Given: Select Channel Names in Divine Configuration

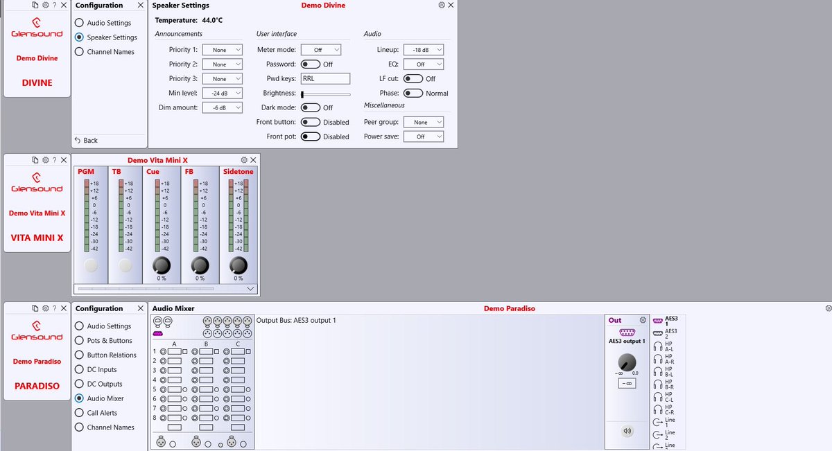Looking at the screenshot, I should pyautogui.click(x=105, y=52).
